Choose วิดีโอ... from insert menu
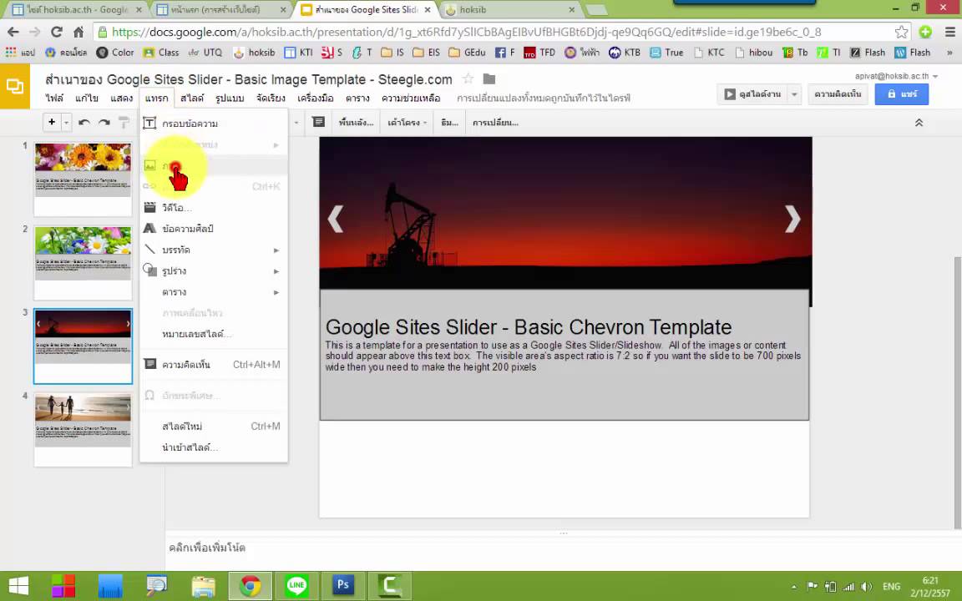 (x=213, y=208)
